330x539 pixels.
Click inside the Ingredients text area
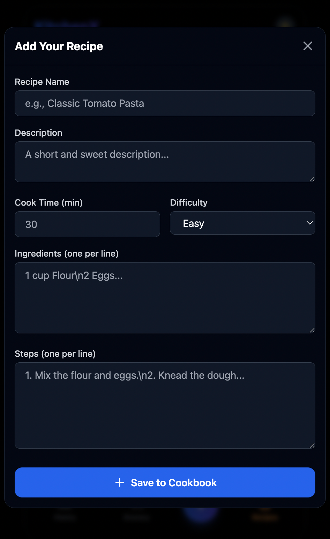tap(165, 298)
